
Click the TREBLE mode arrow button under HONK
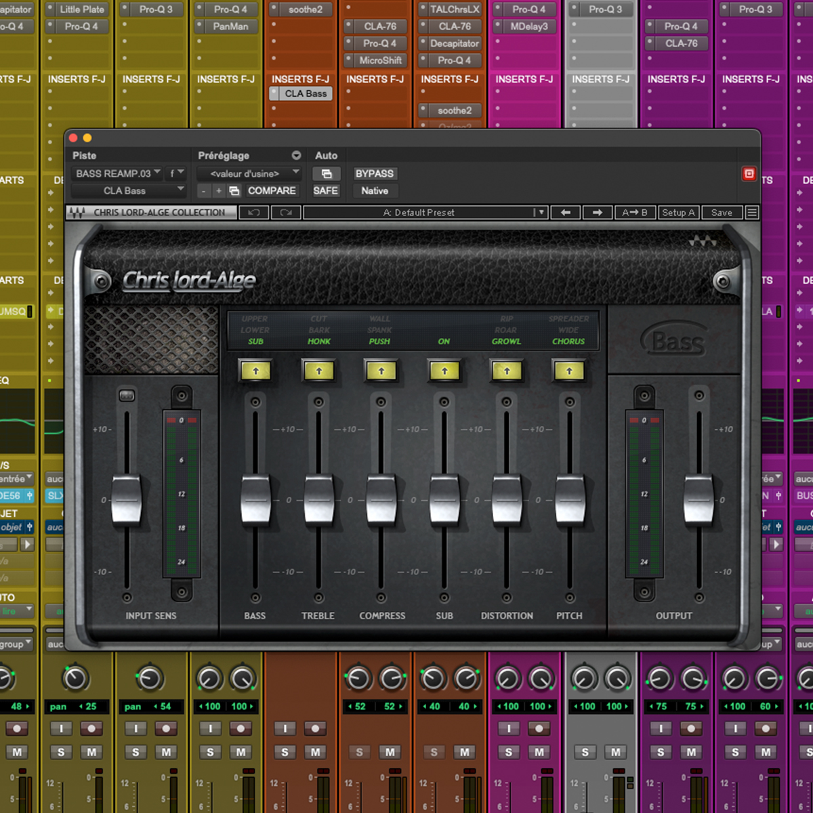[318, 371]
